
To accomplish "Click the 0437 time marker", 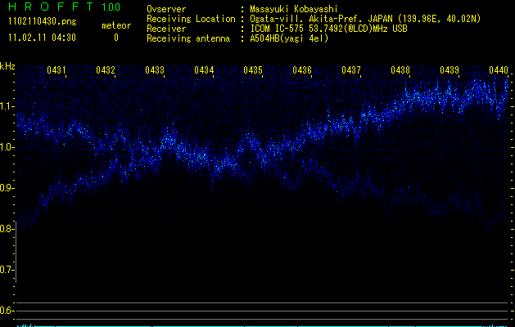I will pos(351,70).
